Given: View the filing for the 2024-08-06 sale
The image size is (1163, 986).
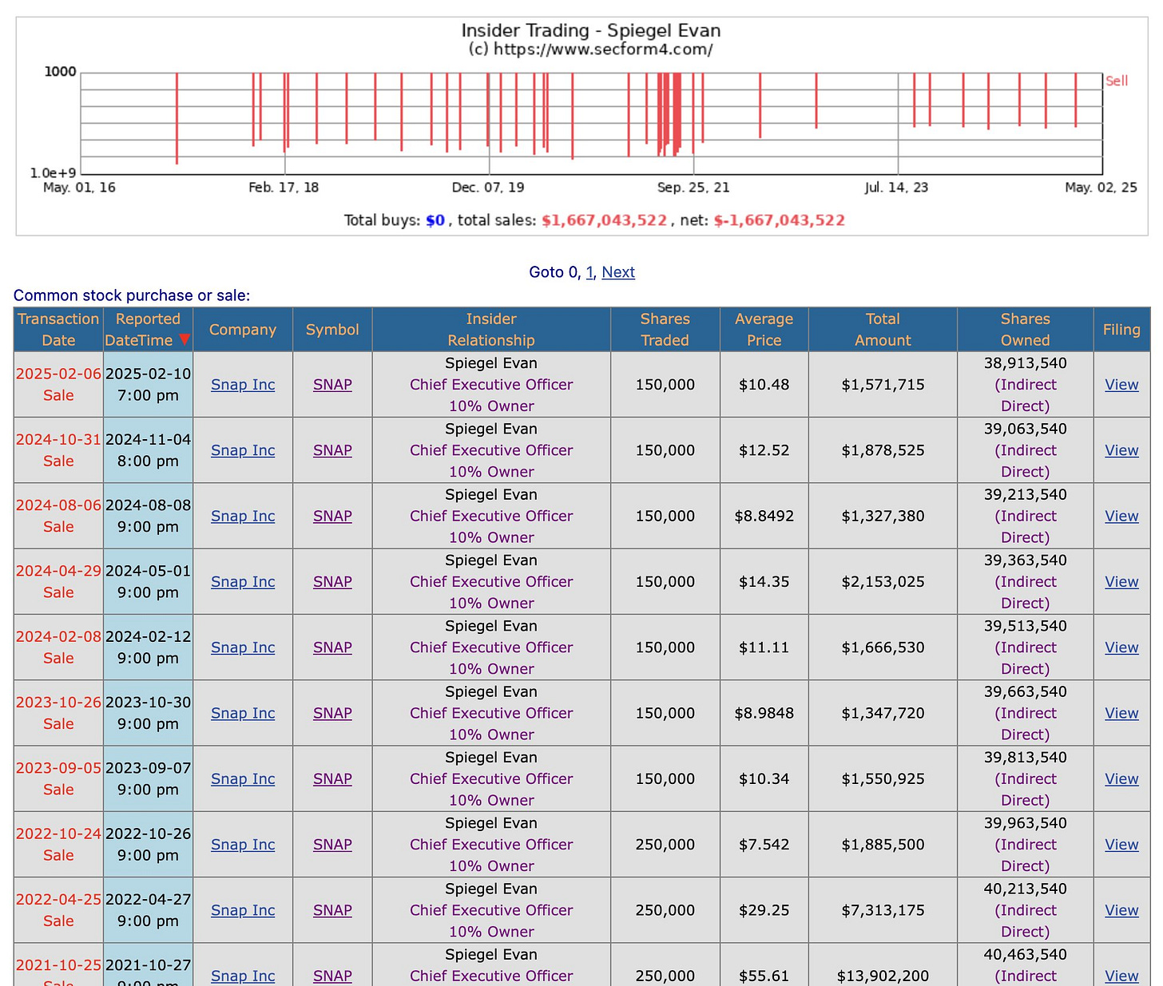Looking at the screenshot, I should (x=1121, y=516).
